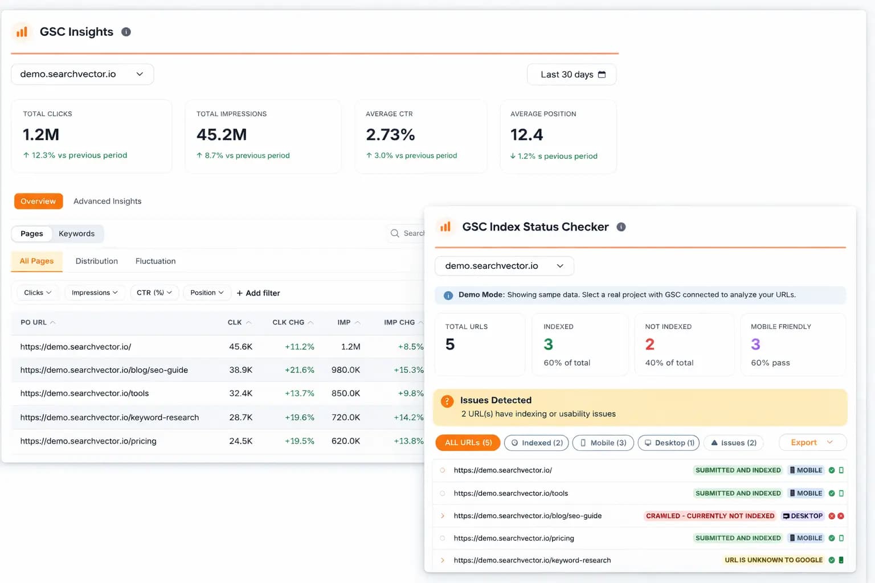Click the mobile phone icon in the Mobile filter
Image resolution: width=875 pixels, height=583 pixels.
(583, 442)
